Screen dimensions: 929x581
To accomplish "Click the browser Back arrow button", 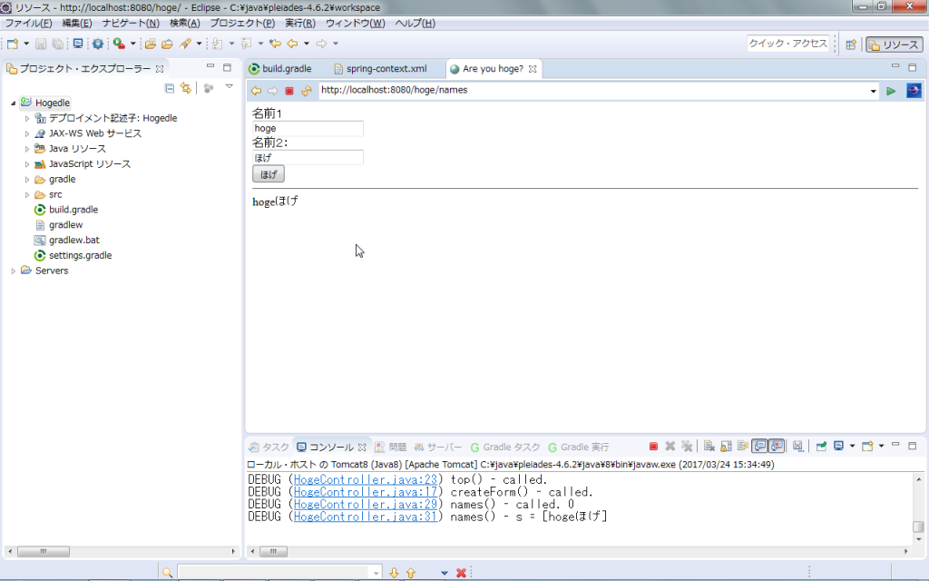I will tap(256, 91).
